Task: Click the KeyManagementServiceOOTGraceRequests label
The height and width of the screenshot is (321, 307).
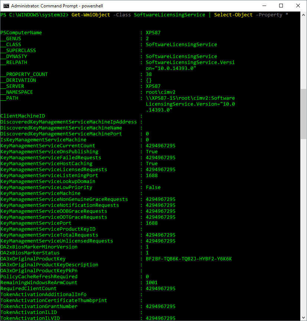Action: click(x=54, y=217)
